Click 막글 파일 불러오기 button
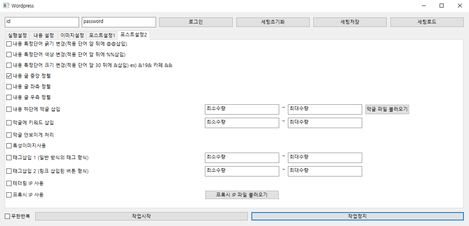 point(387,109)
